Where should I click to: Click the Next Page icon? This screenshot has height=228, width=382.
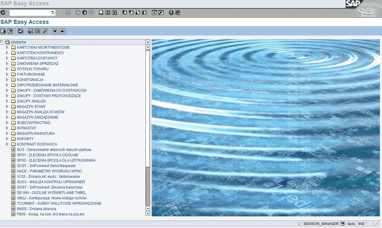point(138,13)
